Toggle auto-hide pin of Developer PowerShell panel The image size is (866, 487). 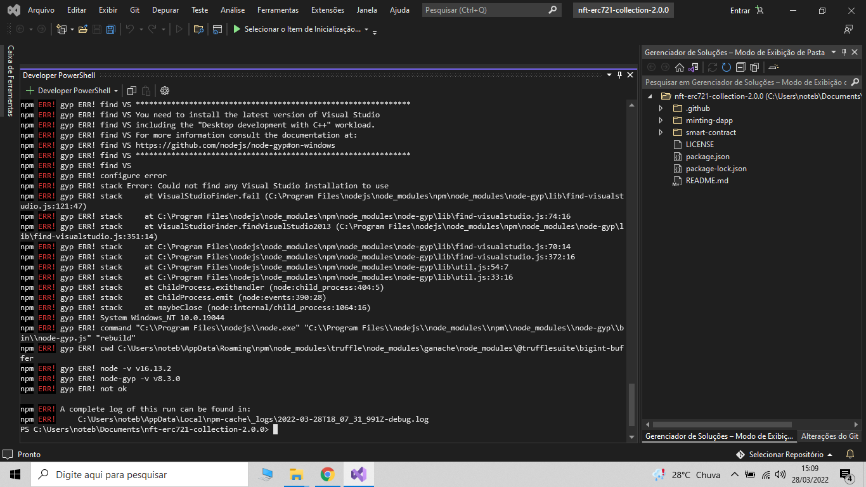[619, 75]
